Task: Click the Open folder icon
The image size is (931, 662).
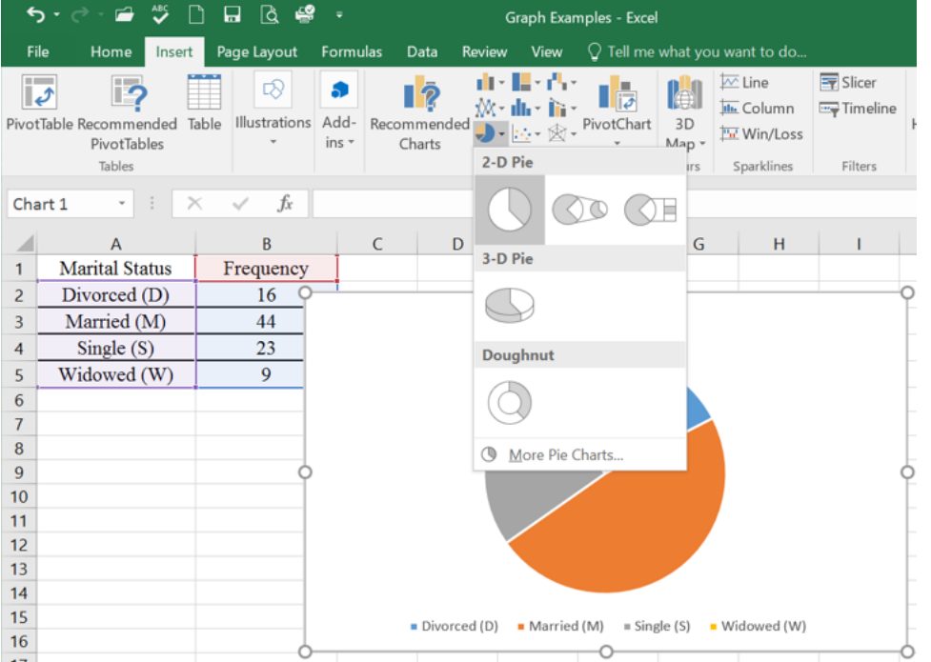Action: [x=124, y=15]
